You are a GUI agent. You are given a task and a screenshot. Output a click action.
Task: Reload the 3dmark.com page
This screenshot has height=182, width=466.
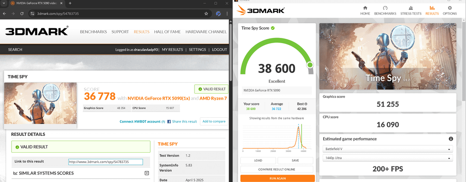coord(22,14)
